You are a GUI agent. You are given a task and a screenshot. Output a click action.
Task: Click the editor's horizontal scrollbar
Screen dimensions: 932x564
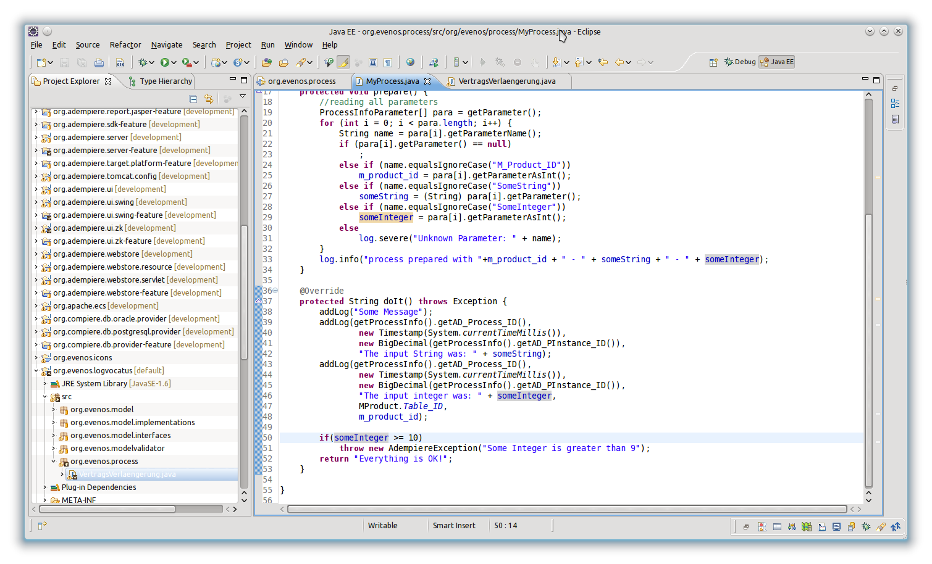(x=566, y=509)
